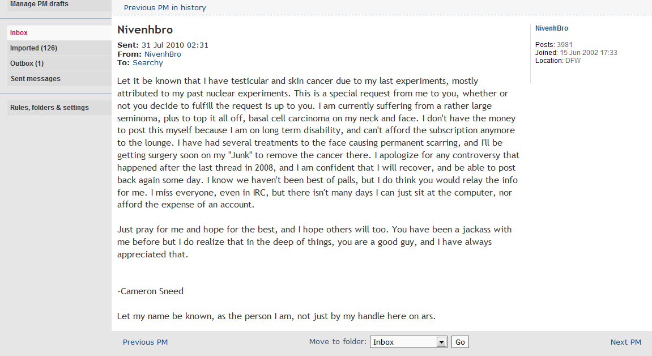The height and width of the screenshot is (356, 652).
Task: Click Previous PM in history link
Action: [x=165, y=8]
